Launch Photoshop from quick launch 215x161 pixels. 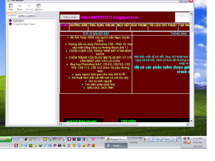click(x=79, y=139)
